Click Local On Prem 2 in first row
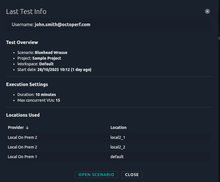220x182 pixels. (x=22, y=137)
